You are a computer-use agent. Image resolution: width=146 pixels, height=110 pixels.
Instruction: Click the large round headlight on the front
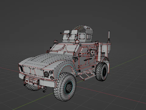47,75
